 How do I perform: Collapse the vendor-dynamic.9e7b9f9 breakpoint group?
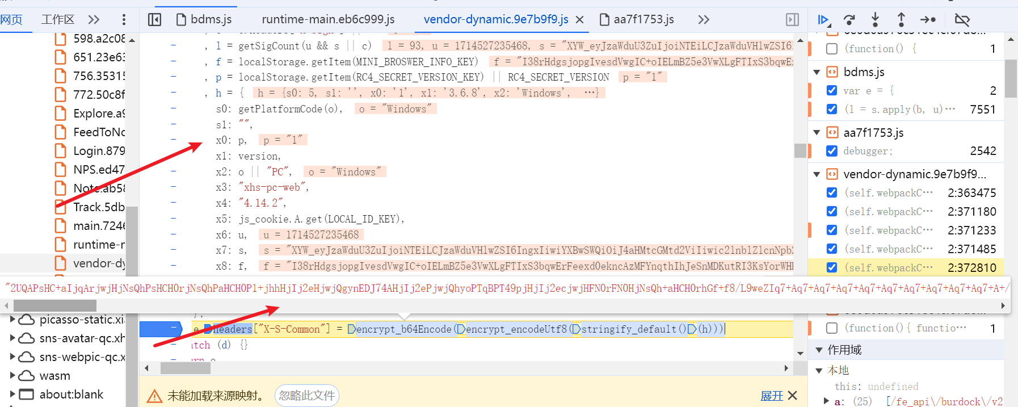coord(817,174)
